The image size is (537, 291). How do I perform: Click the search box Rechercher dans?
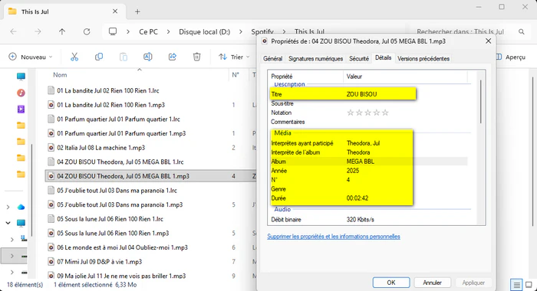(x=460, y=32)
